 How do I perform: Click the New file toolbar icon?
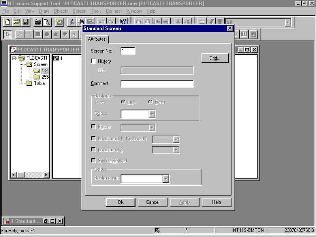click(x=8, y=22)
